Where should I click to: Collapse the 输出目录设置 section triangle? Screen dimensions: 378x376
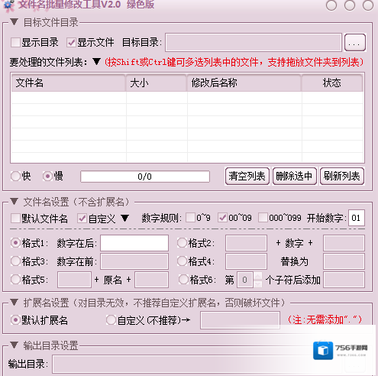click(x=15, y=345)
